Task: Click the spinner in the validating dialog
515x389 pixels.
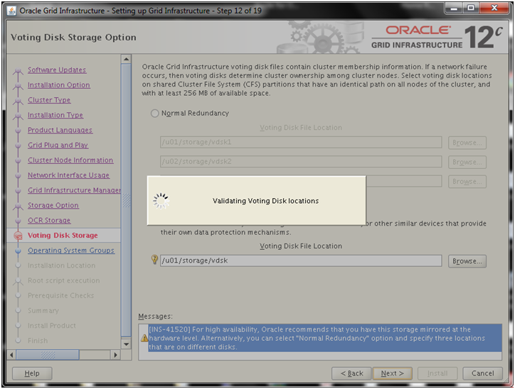Action: (161, 201)
